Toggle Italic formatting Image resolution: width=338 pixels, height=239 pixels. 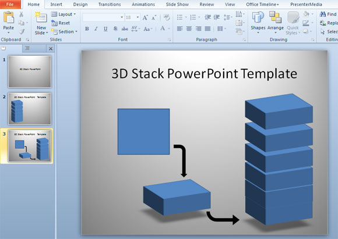pos(96,28)
